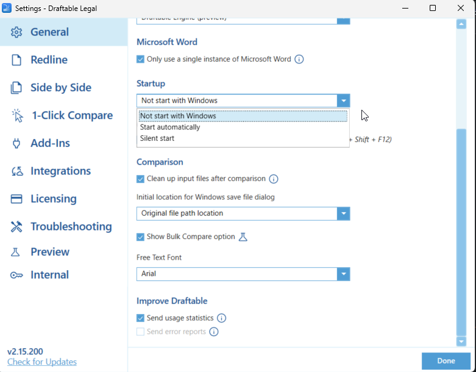Minimize the Settings window

pyautogui.click(x=405, y=8)
